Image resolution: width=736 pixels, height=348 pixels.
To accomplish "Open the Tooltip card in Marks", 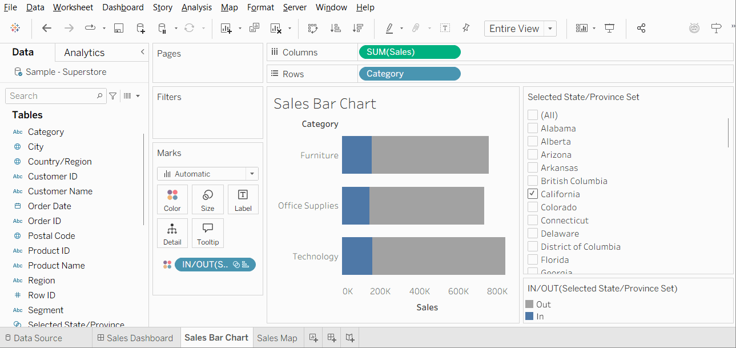I will point(208,233).
